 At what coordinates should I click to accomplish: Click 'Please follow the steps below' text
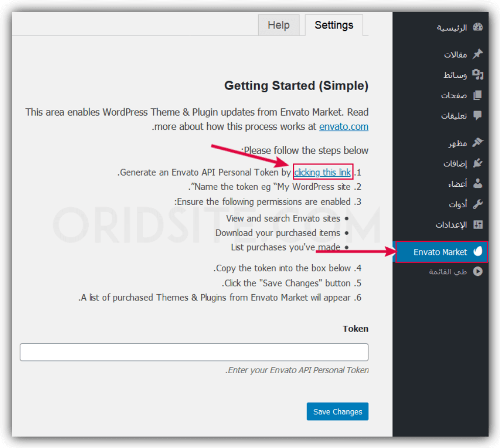pyautogui.click(x=305, y=150)
